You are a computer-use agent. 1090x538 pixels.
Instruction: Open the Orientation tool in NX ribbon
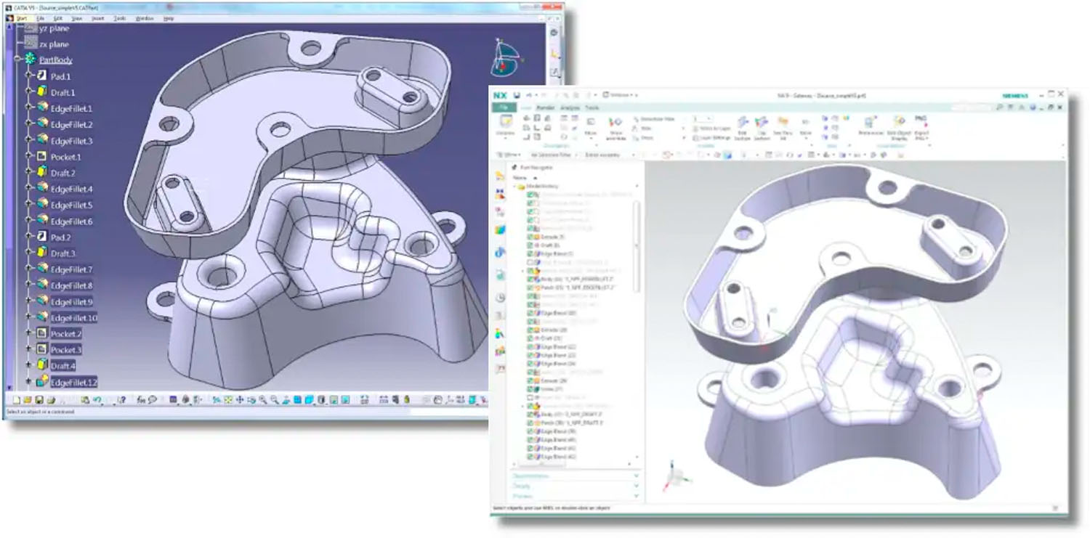(x=506, y=125)
